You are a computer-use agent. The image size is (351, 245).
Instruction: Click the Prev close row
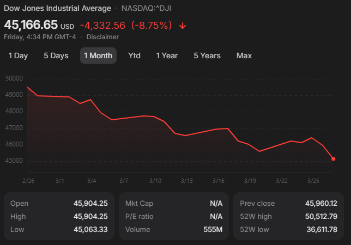point(288,203)
